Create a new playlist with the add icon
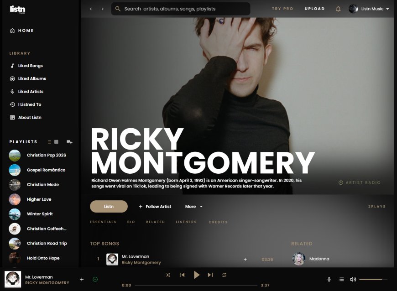 [69, 142]
